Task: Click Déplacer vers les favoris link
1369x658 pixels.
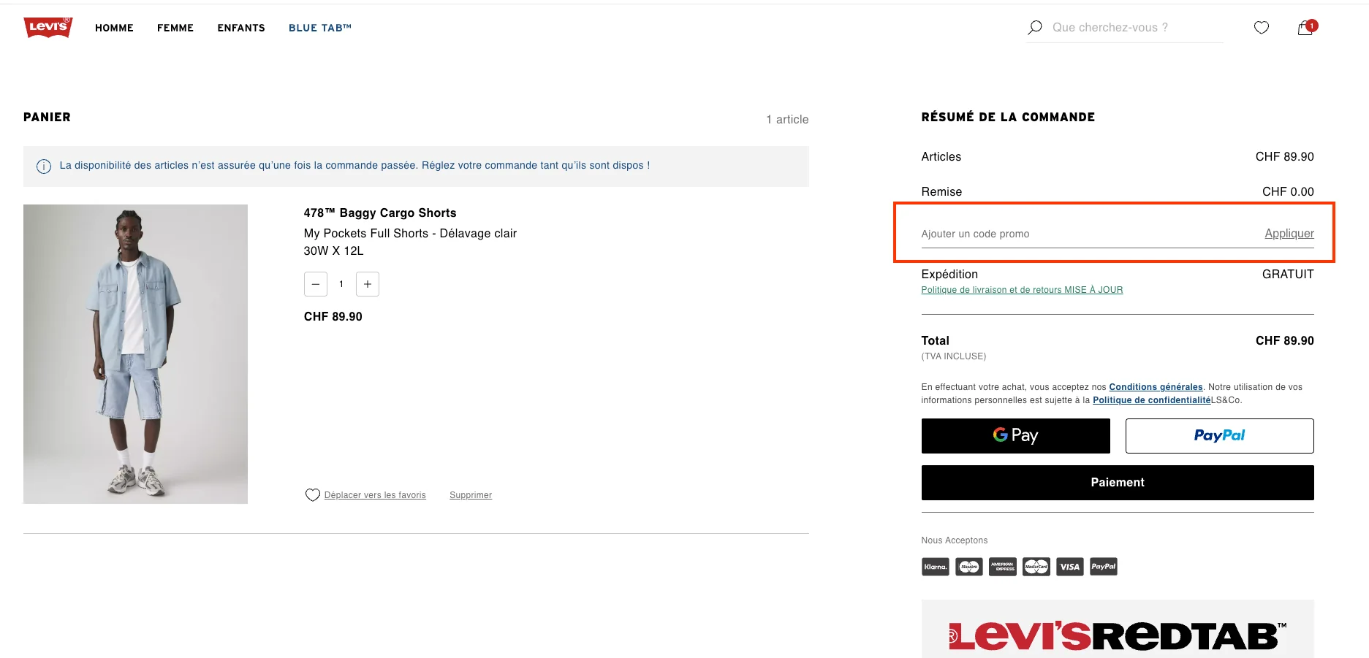Action: (375, 495)
